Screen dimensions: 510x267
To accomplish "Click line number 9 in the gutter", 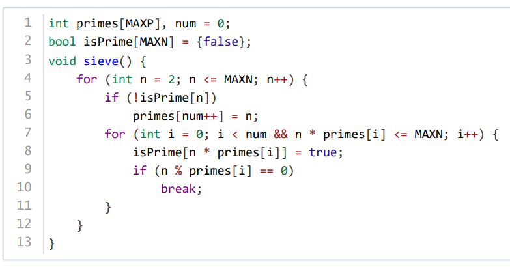I will pos(28,169).
